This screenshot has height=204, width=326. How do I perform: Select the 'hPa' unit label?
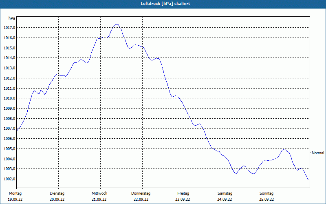[12, 18]
